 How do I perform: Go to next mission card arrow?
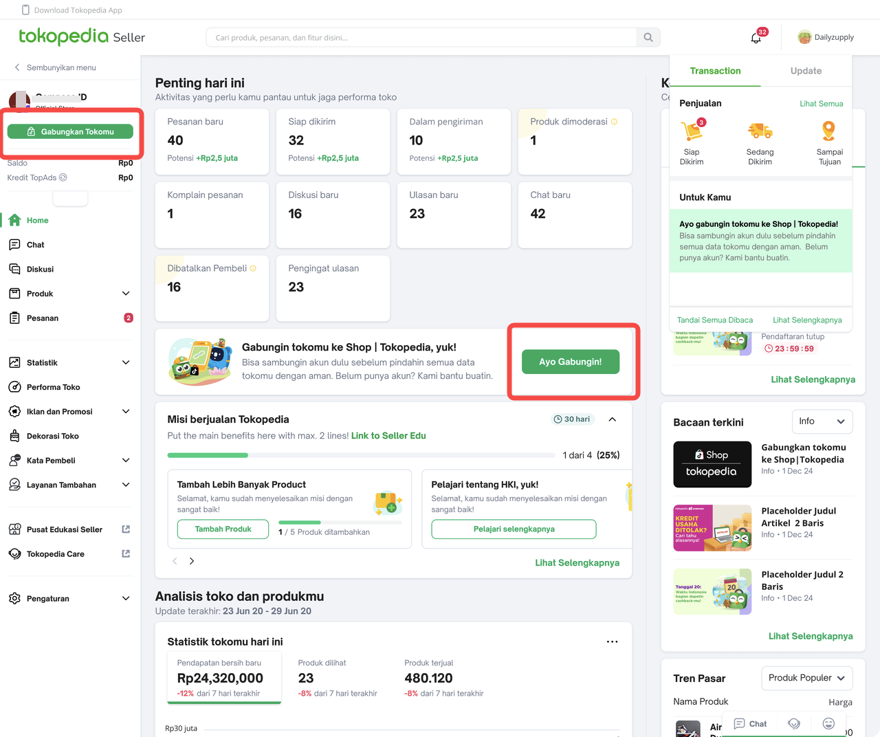(192, 561)
